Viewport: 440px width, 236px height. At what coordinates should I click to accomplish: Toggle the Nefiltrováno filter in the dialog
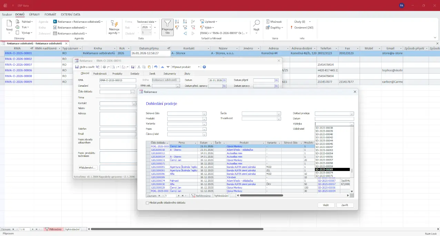tap(201, 195)
